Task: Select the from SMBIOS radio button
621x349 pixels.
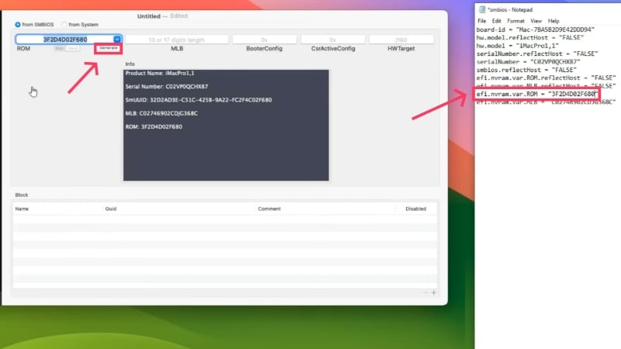Action: (x=18, y=25)
